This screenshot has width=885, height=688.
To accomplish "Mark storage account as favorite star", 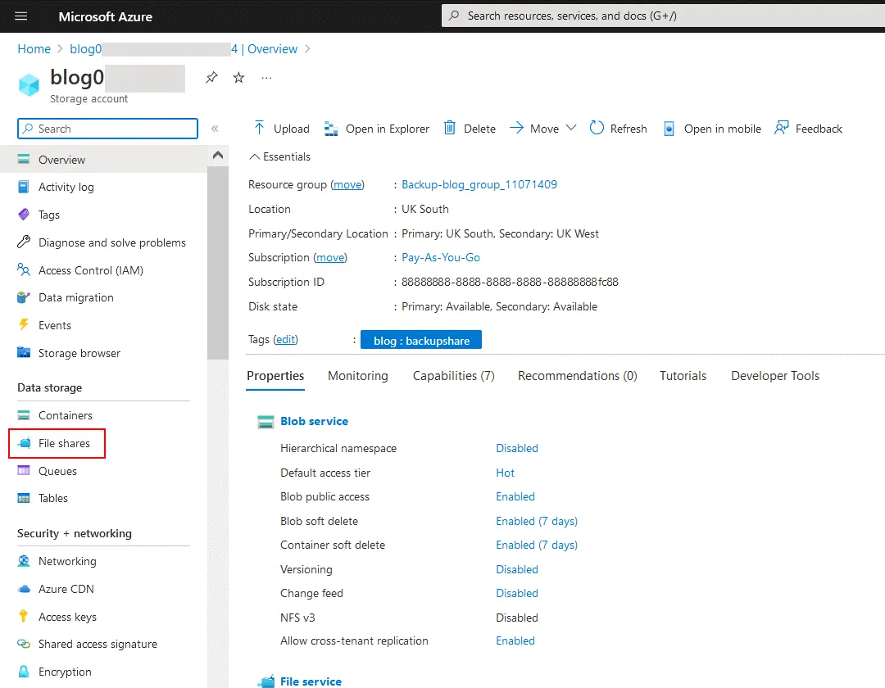I will tap(238, 78).
